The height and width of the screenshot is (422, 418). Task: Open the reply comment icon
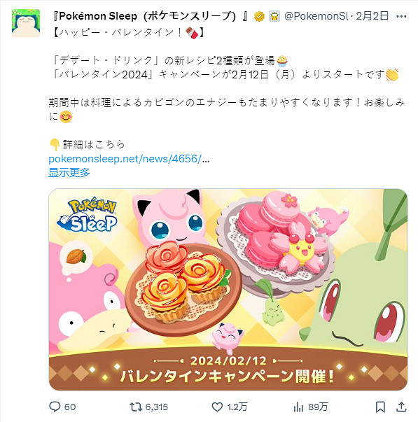[55, 407]
